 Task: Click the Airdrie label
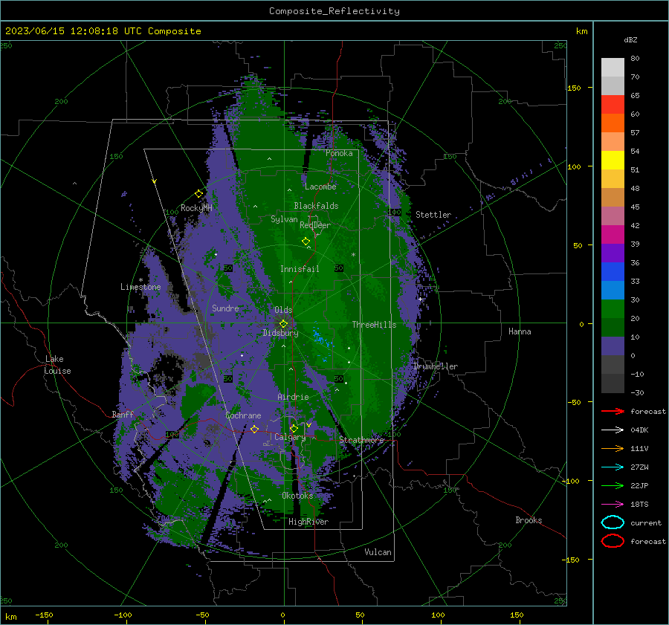tap(293, 397)
